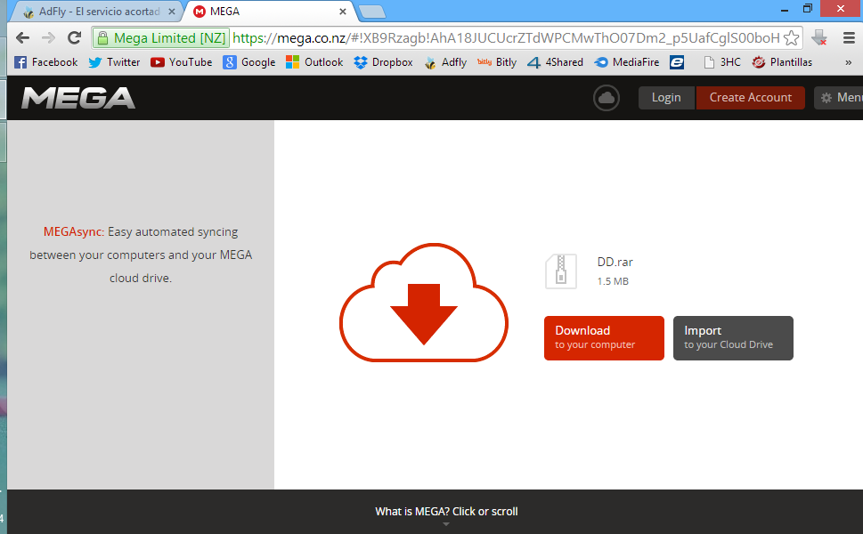The height and width of the screenshot is (534, 863).
Task: Click the Mega Limited [NZ] security badge
Action: click(x=160, y=38)
